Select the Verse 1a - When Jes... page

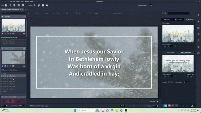[x=13, y=76]
